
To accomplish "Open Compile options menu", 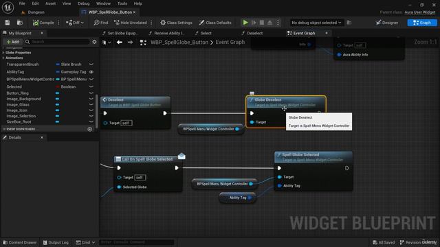I will tap(58, 23).
